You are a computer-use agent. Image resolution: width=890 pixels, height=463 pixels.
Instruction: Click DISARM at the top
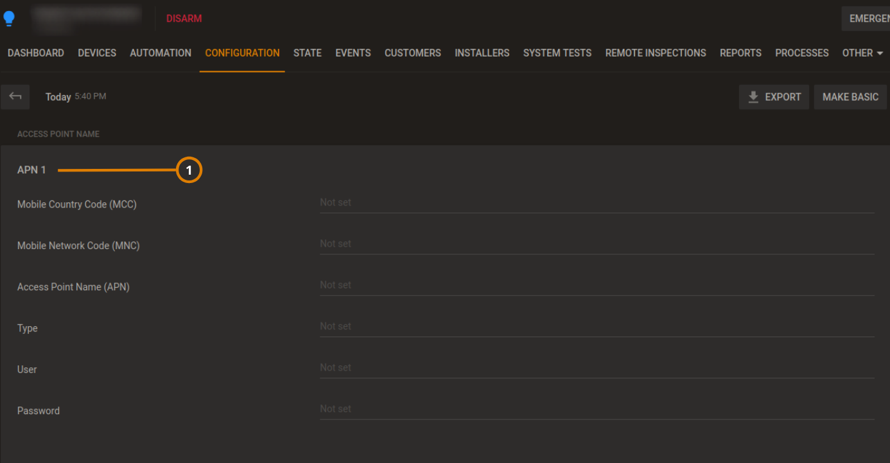pos(184,18)
